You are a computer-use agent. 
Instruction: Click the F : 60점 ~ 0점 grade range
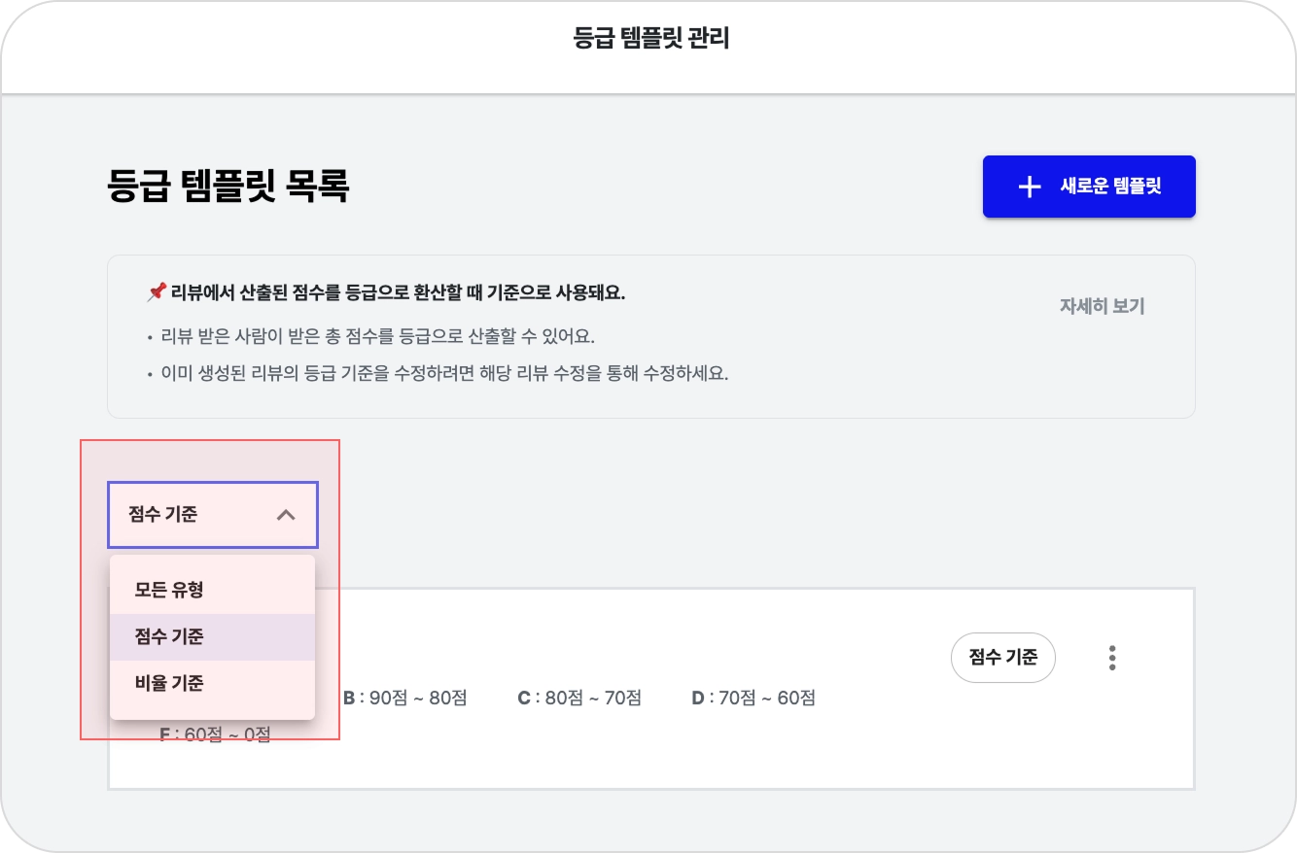coord(215,734)
